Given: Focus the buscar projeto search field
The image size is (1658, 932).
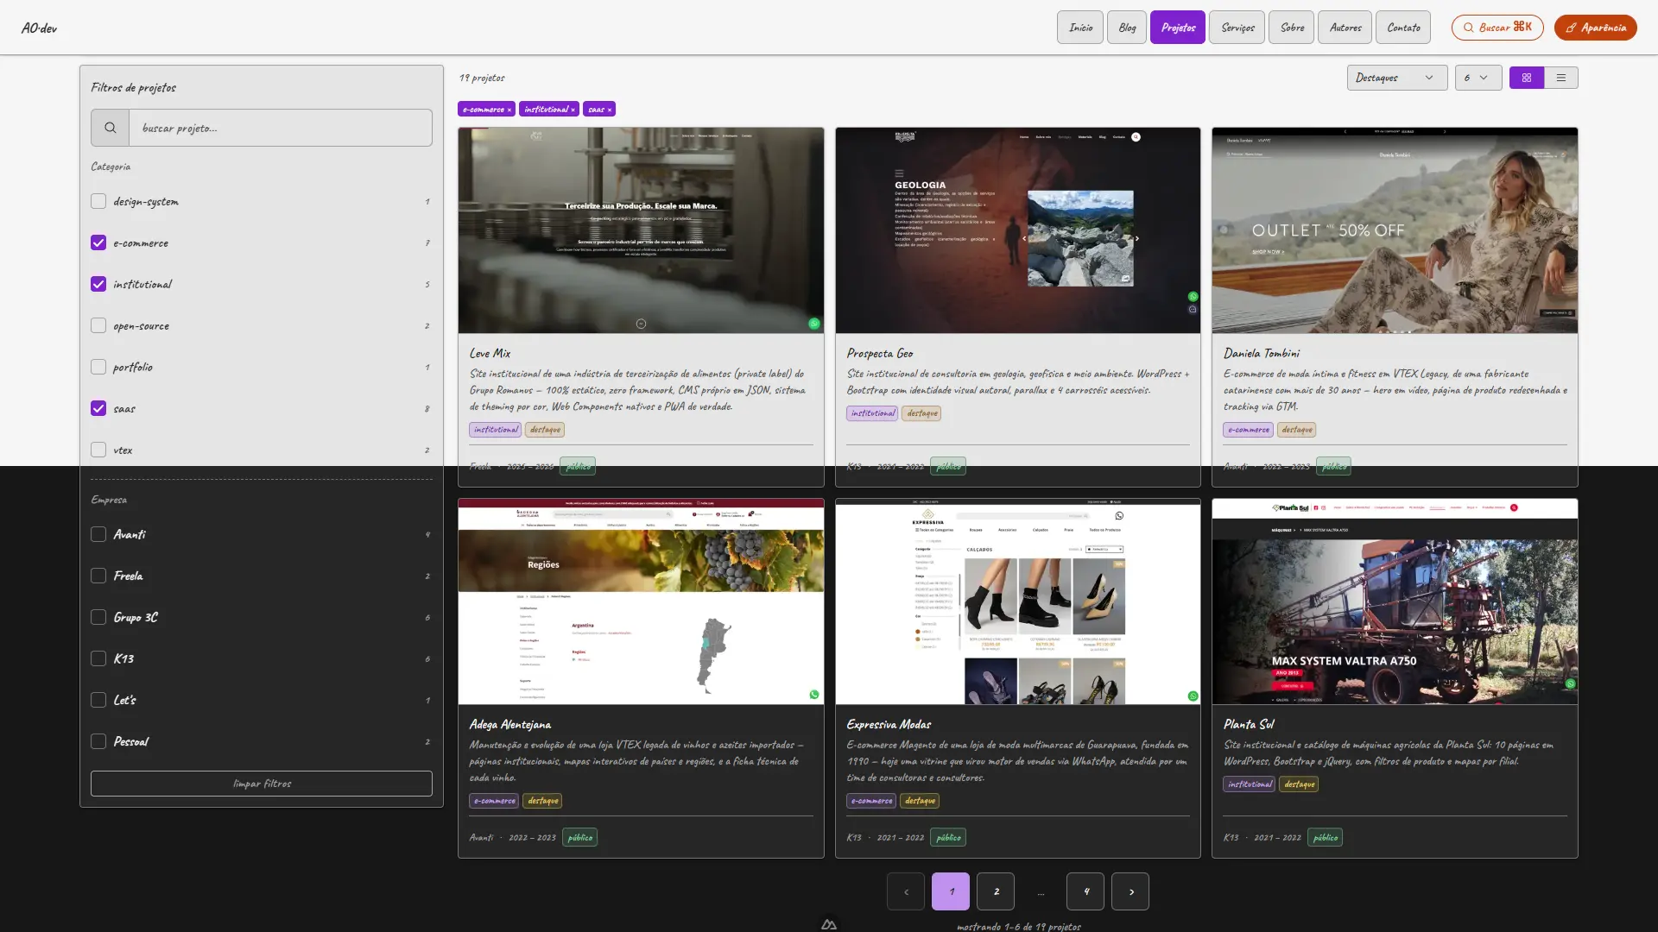Looking at the screenshot, I should pos(280,128).
